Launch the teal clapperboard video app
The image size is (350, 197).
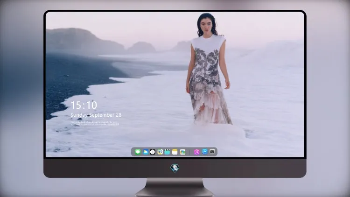(167, 152)
